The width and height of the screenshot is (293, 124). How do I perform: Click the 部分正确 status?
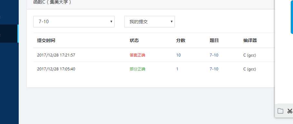point(137,69)
